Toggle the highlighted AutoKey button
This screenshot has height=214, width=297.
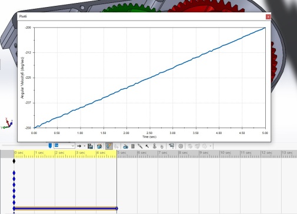click(109, 146)
